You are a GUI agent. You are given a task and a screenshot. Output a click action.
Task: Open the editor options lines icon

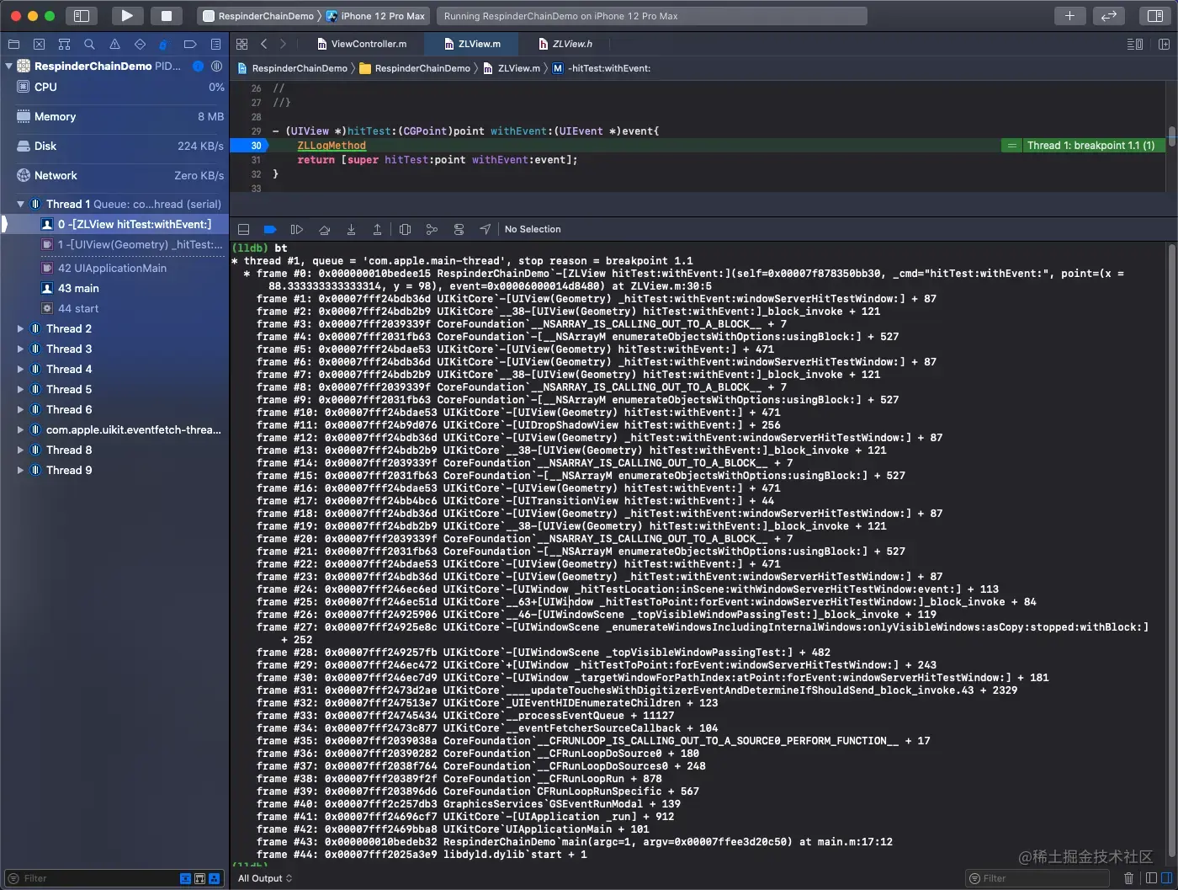point(1134,44)
